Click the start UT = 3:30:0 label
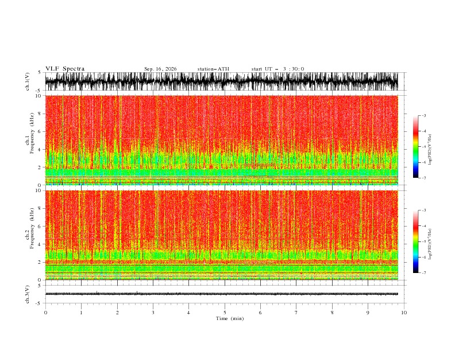The height and width of the screenshot is (351, 455). point(277,69)
